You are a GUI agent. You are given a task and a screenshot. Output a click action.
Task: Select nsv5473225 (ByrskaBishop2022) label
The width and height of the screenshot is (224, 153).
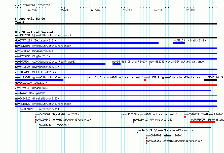(37, 67)
